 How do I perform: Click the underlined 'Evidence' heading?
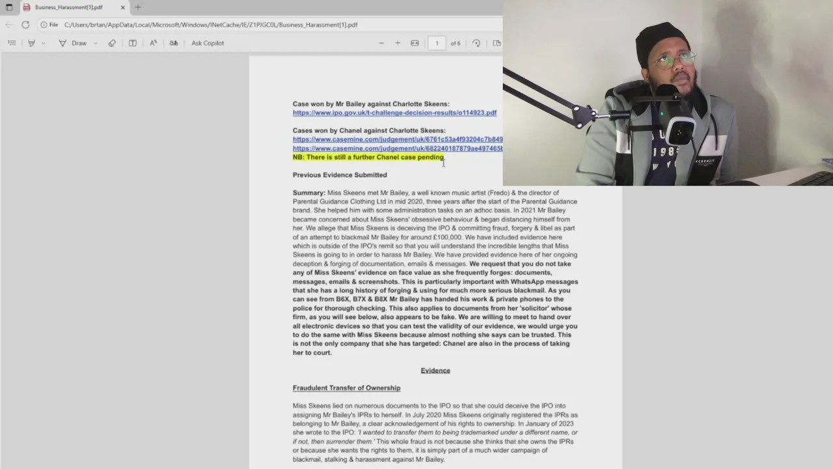point(435,371)
